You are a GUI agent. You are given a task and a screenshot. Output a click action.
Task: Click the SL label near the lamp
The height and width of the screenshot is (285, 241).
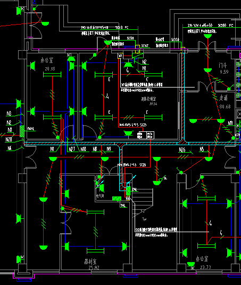coord(165,178)
